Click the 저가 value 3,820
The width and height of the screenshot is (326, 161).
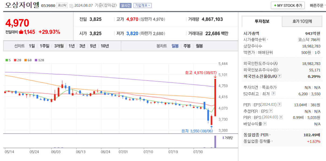coord(132,34)
